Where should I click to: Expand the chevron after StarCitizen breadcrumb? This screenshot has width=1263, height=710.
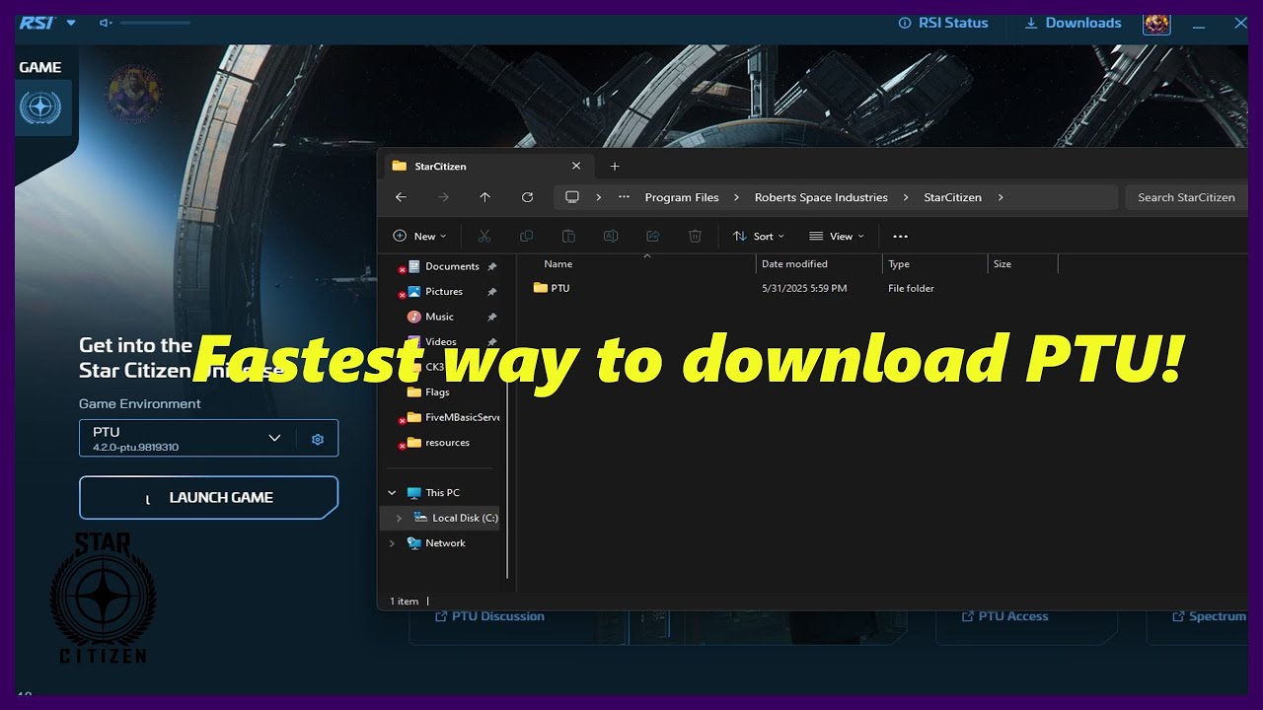[x=1001, y=197]
